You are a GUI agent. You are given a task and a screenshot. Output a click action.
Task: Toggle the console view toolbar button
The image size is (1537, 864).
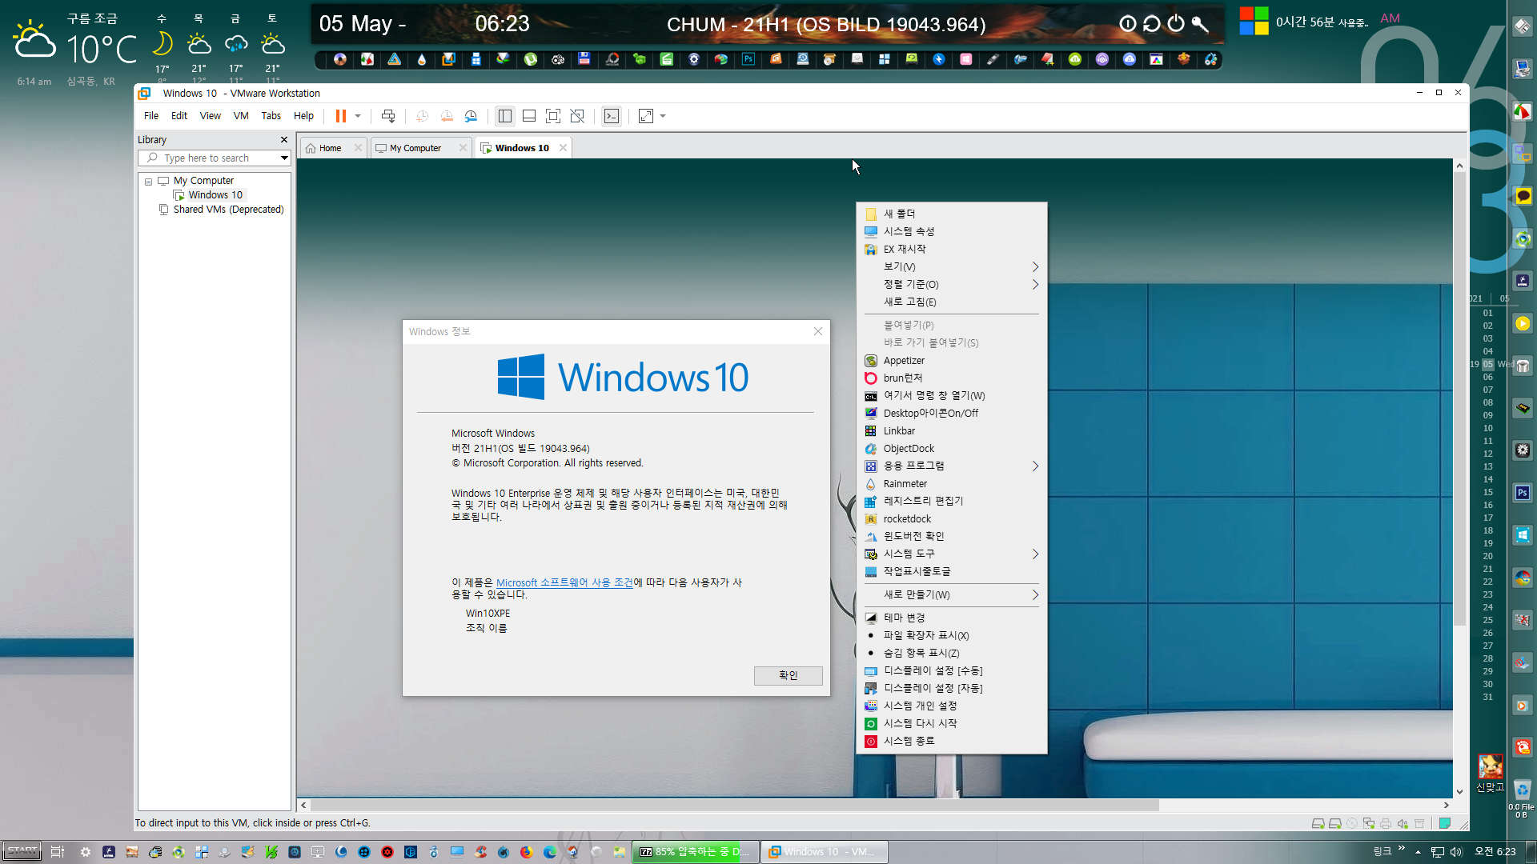(612, 116)
